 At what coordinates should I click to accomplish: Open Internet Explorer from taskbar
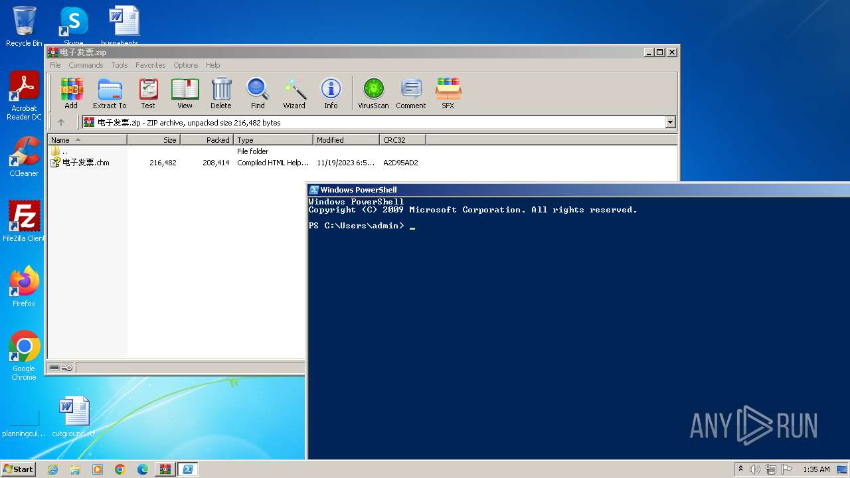coord(53,469)
